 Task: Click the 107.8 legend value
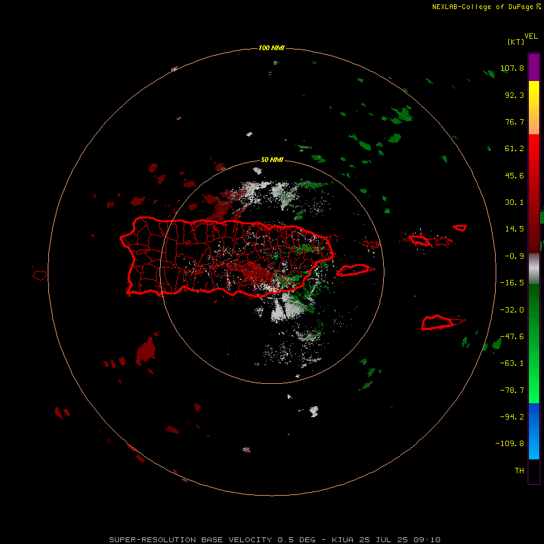coord(512,68)
